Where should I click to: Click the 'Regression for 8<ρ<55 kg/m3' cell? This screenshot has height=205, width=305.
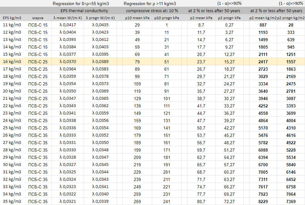click(81, 4)
